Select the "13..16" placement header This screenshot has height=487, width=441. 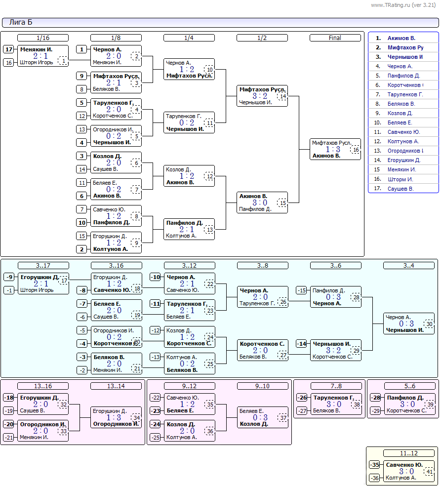click(x=43, y=386)
